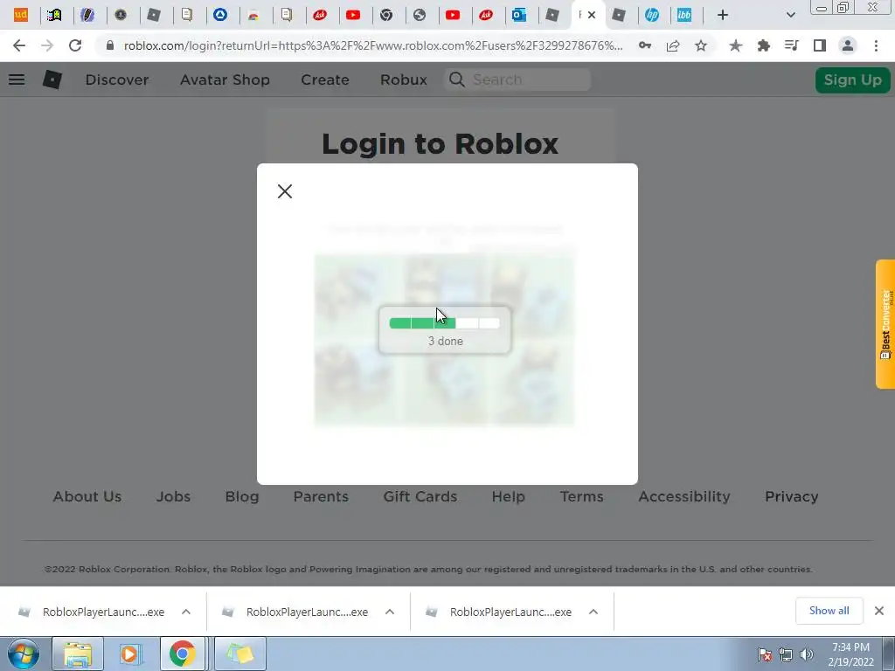Open the Windows Start menu
The image size is (895, 671).
[23, 654]
